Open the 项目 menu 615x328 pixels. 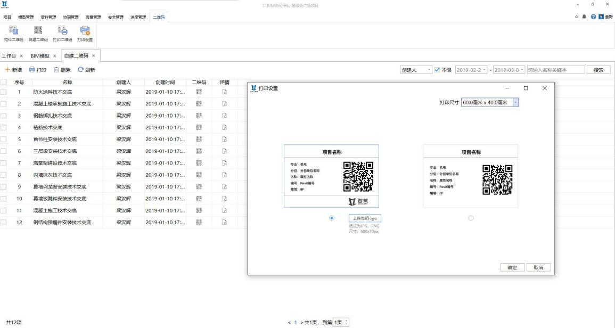pyautogui.click(x=7, y=17)
